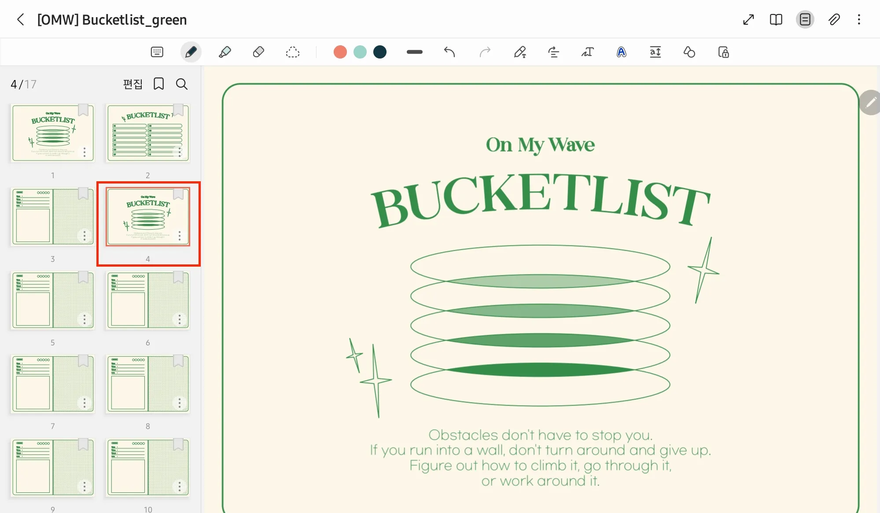Image resolution: width=880 pixels, height=513 pixels.
Task: Open the shapes tool
Action: point(689,52)
